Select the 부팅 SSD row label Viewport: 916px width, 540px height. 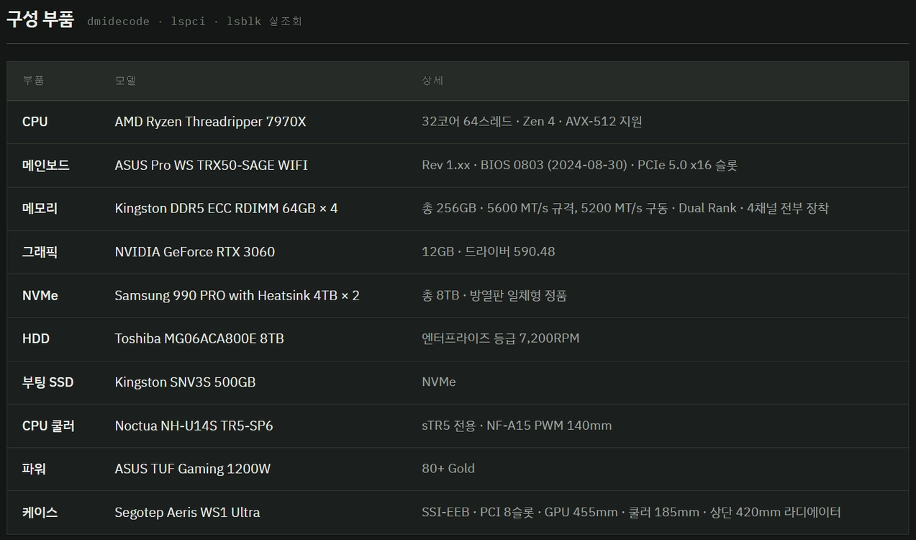tap(47, 382)
